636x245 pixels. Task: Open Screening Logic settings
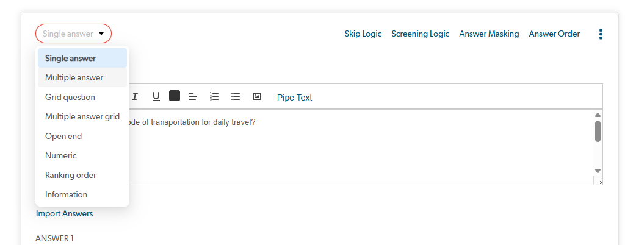tap(421, 34)
